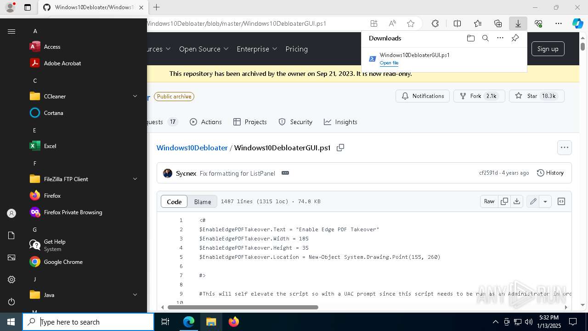Launch the Copilot icon in Edge
Screen dimensions: 588x331
pyautogui.click(x=577, y=23)
